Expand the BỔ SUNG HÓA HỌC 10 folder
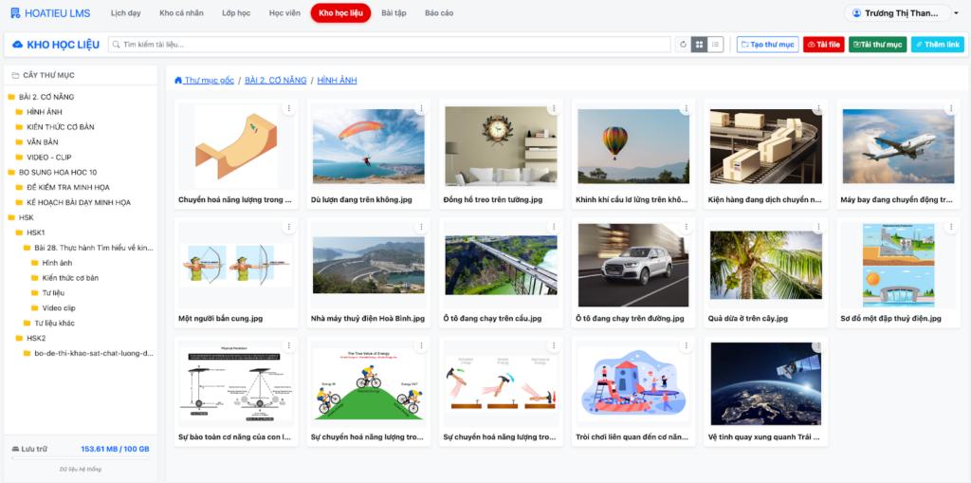971x483 pixels. [57, 173]
